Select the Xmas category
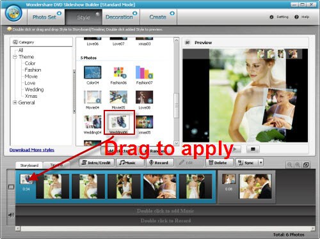Viewport: 320px width, 239px height. [x=31, y=96]
